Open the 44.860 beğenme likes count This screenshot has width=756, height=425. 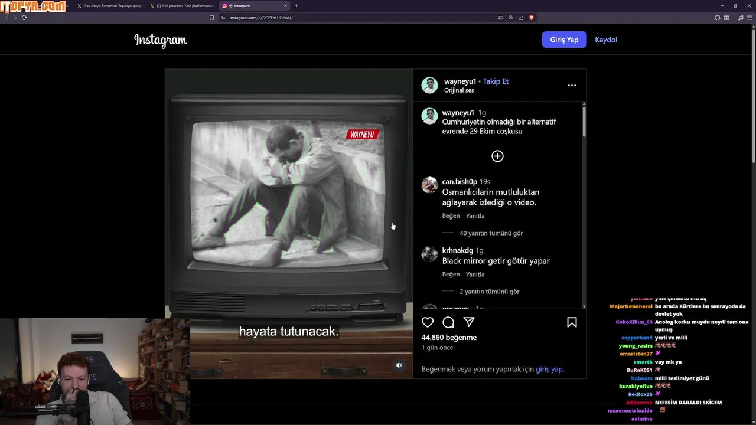pos(449,338)
